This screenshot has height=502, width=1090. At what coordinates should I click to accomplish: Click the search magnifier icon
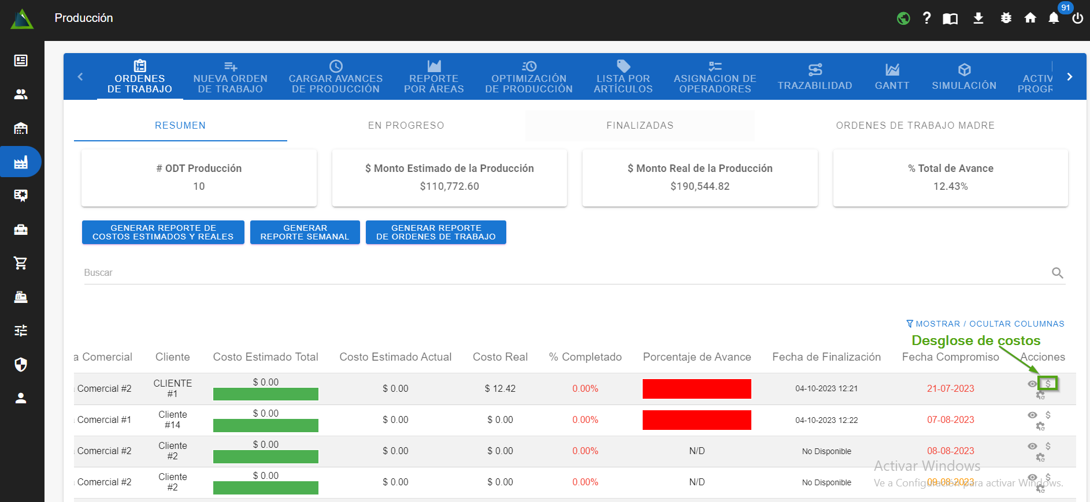pos(1057,273)
